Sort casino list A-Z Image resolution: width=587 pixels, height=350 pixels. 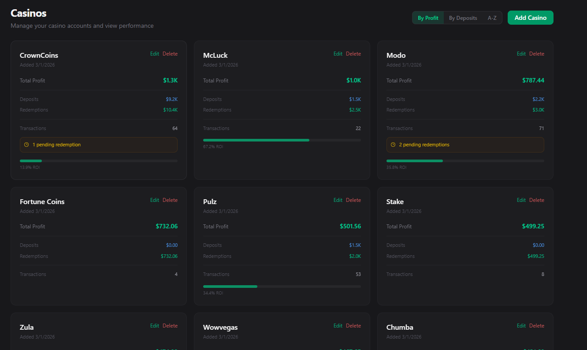coord(492,18)
